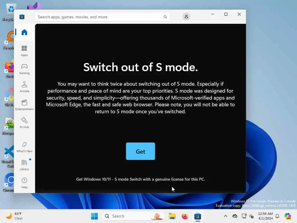Go to the Home tab in Store sidebar

[x=24, y=32]
